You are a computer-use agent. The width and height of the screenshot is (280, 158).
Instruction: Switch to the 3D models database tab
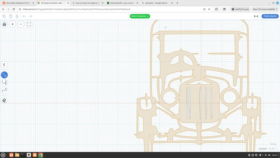point(18,3)
